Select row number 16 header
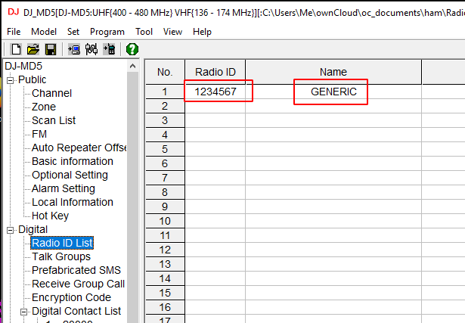 (165, 307)
